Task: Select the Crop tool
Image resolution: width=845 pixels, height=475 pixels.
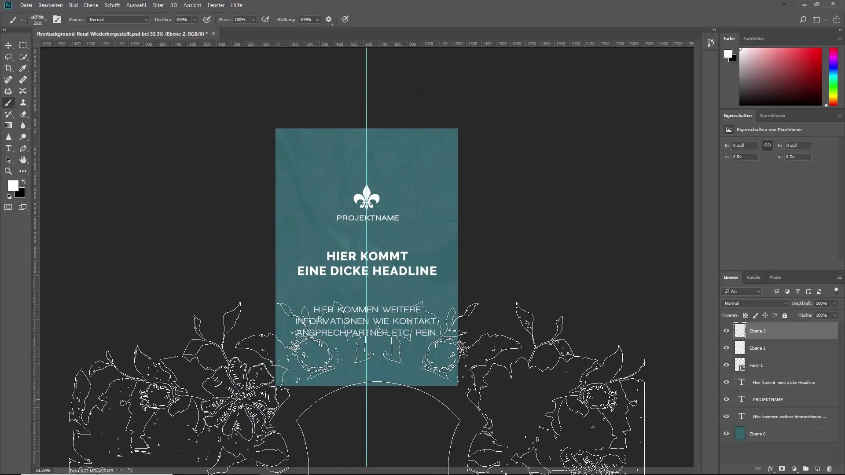Action: click(8, 68)
